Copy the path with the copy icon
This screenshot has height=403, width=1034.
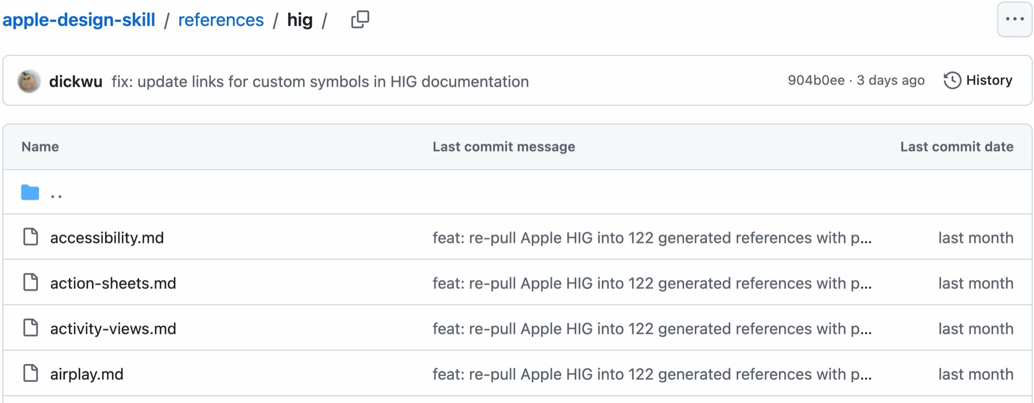click(x=360, y=20)
